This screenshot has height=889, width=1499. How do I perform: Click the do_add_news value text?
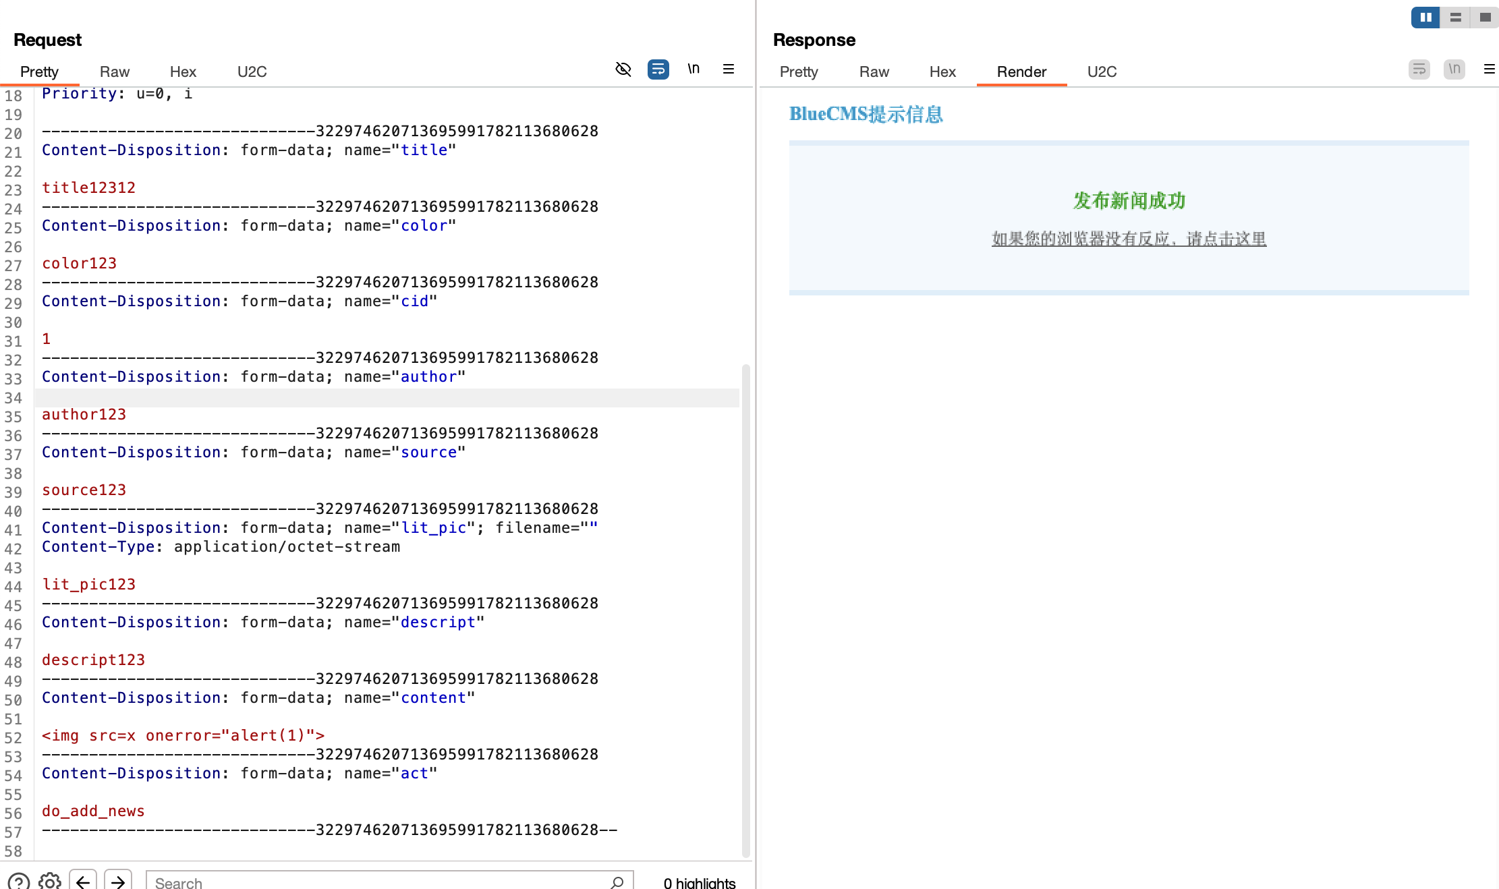[x=94, y=811]
